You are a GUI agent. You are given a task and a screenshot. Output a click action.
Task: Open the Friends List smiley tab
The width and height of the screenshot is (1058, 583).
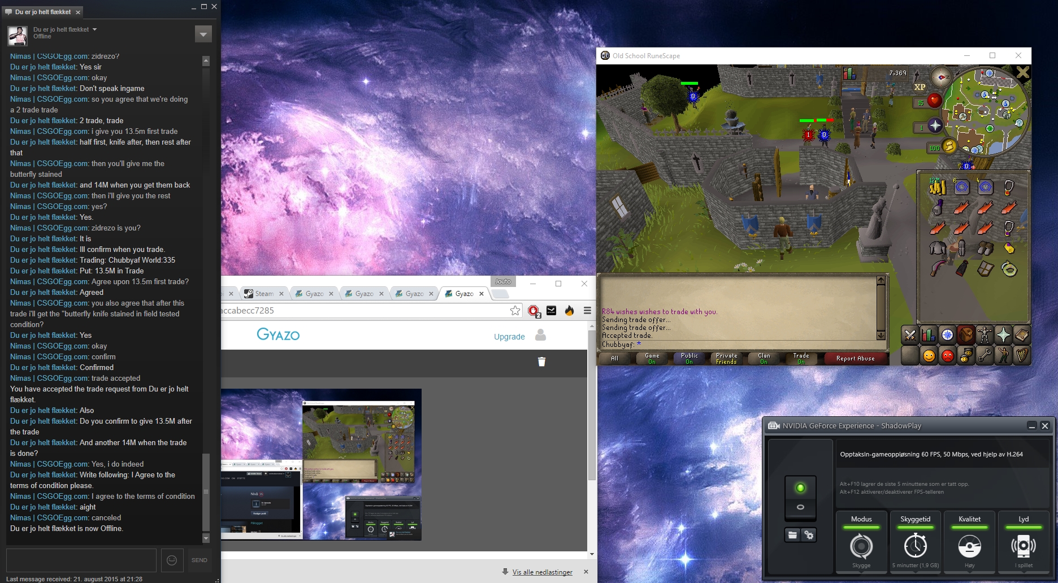pyautogui.click(x=929, y=355)
